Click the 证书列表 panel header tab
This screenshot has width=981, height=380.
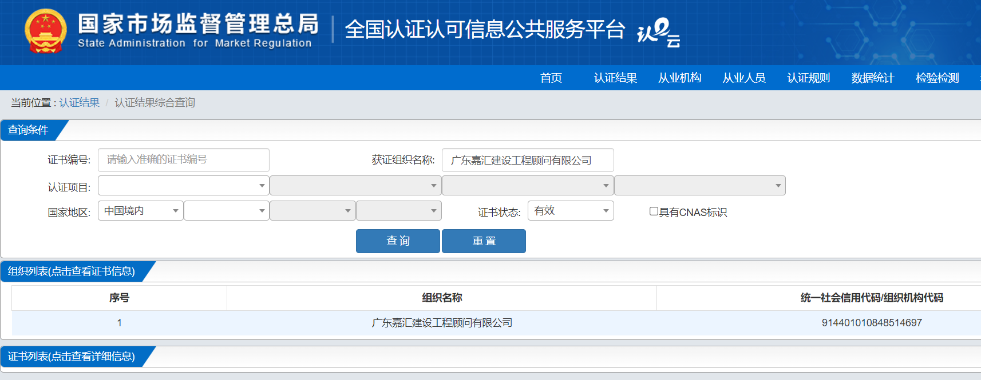pos(73,357)
